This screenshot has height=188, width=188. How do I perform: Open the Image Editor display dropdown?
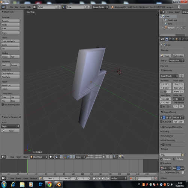[176, 61]
